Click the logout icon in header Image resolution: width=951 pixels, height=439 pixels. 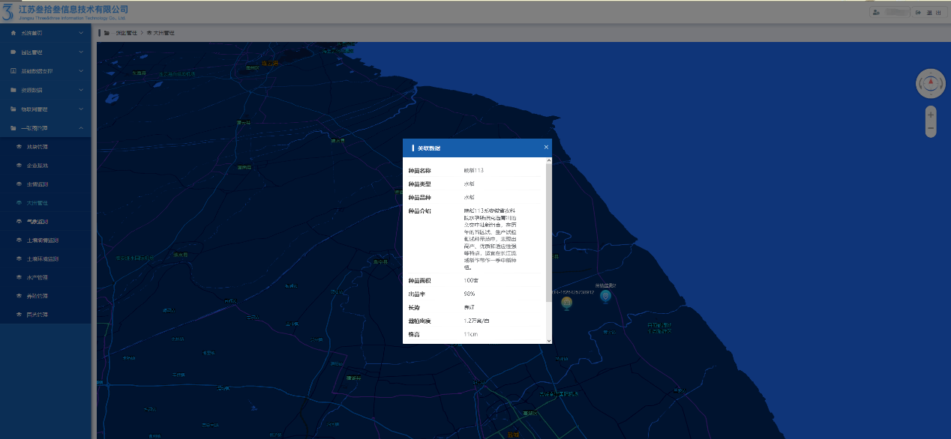tap(917, 12)
